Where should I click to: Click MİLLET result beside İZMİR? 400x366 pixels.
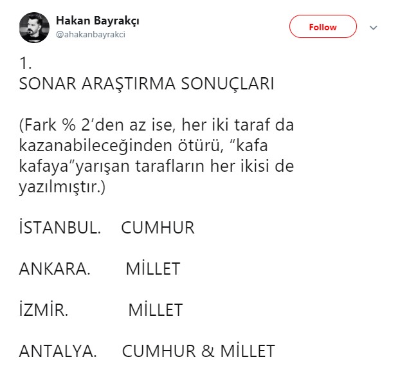click(x=155, y=309)
